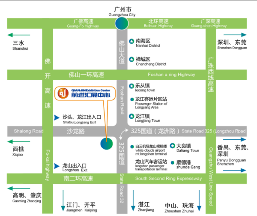Click the left arrow above Sanshui
257x216 pixels.
(18, 35)
